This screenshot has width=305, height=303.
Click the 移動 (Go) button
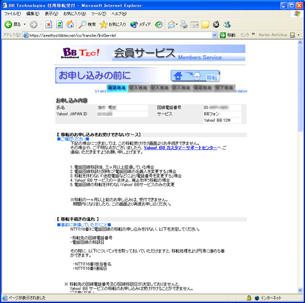tap(227, 35)
